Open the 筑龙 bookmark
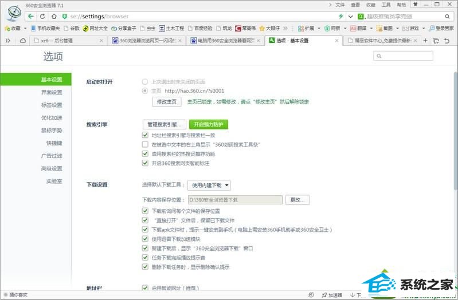Image resolution: width=458 pixels, height=300 pixels. click(x=224, y=28)
